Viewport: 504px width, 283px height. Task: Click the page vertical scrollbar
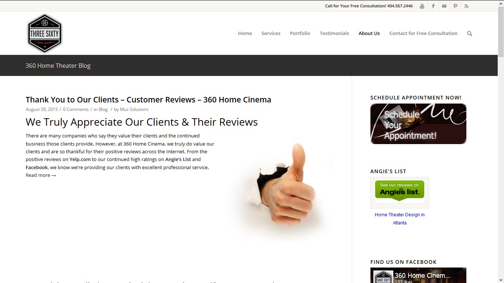501,147
